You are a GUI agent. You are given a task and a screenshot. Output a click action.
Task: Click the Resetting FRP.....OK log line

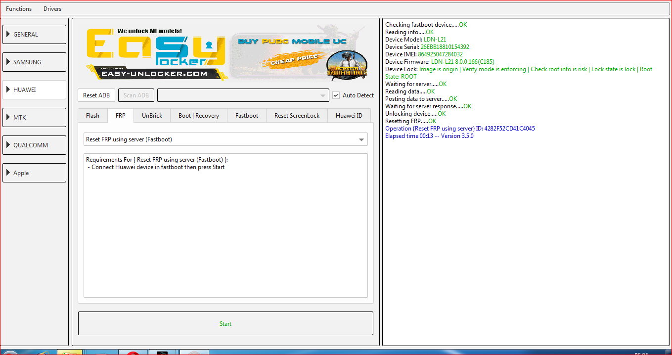pyautogui.click(x=411, y=121)
